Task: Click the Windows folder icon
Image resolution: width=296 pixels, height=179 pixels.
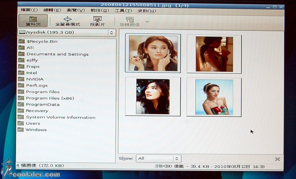Action: (21, 130)
